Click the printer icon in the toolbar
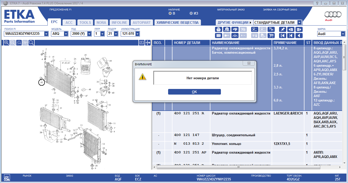This screenshot has height=183, width=348. click(x=218, y=29)
